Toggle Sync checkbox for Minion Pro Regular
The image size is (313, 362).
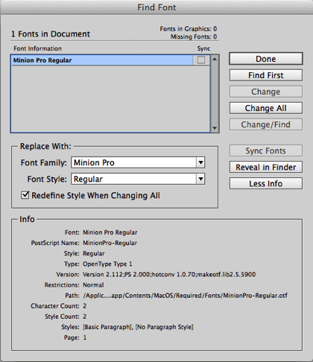[x=201, y=60]
